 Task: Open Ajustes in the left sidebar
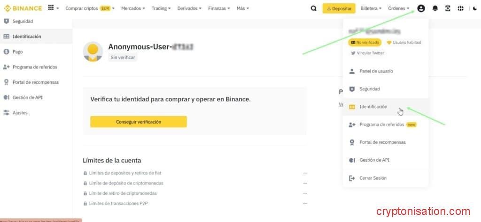click(20, 113)
